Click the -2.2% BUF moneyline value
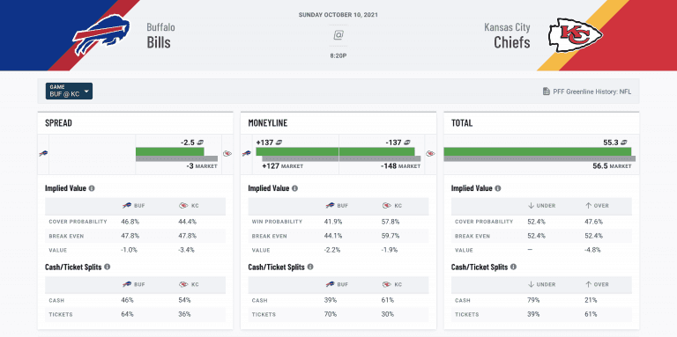The height and width of the screenshot is (337, 677). 332,250
